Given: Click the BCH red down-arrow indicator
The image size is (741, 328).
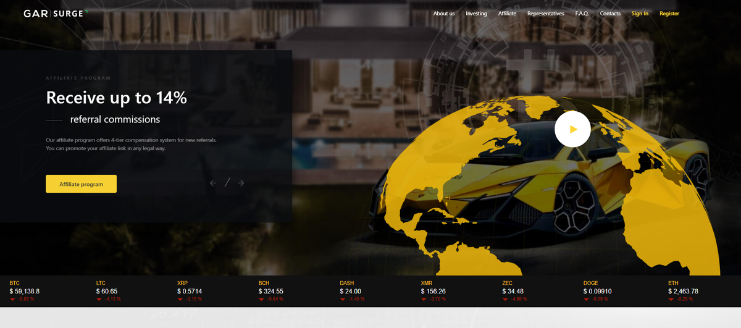Looking at the screenshot, I should pos(261,299).
